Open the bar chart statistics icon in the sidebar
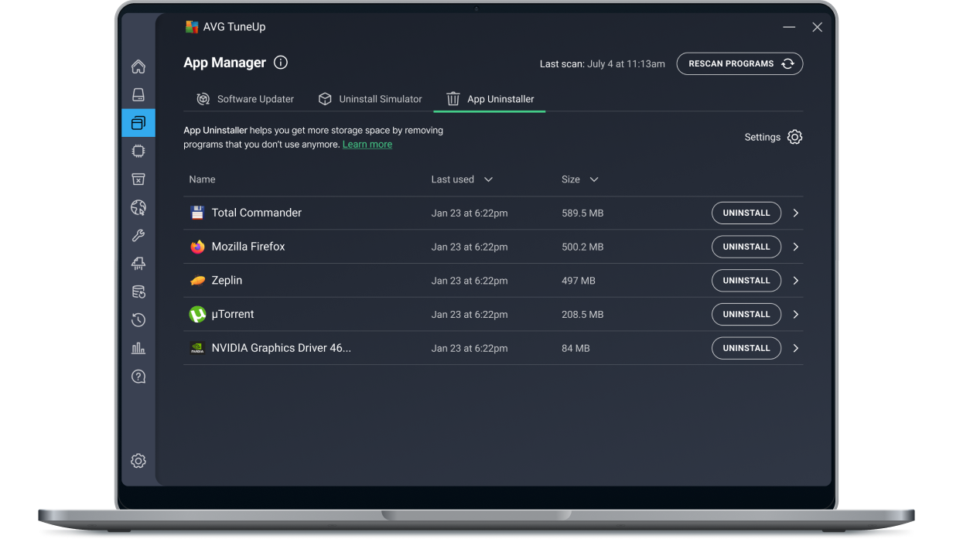This screenshot has height=539, width=953. click(x=138, y=348)
